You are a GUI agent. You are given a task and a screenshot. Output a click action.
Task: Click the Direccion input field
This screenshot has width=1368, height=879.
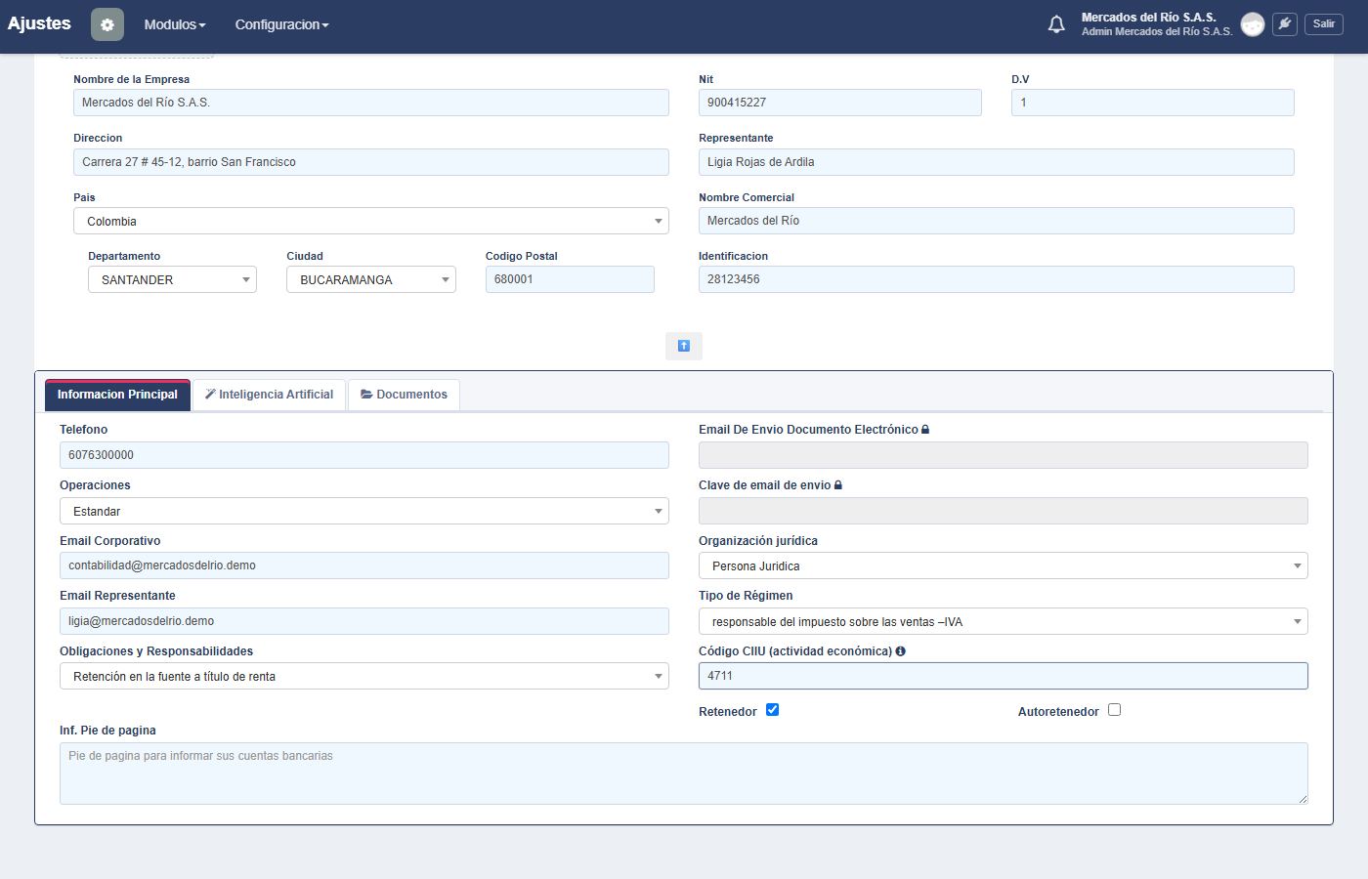coord(371,162)
